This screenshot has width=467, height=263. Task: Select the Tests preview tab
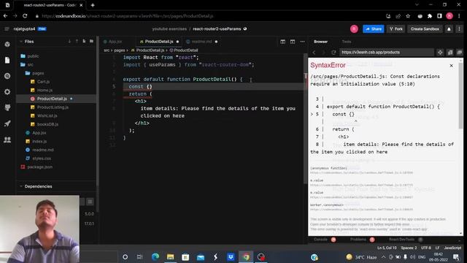(x=347, y=42)
